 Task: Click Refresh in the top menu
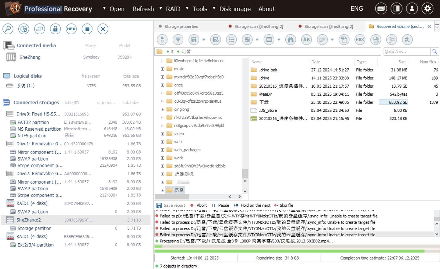click(x=143, y=9)
